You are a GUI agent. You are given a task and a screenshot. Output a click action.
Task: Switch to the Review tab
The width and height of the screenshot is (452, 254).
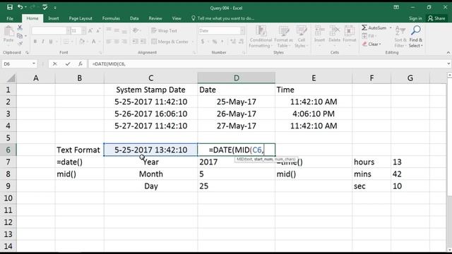(x=155, y=18)
